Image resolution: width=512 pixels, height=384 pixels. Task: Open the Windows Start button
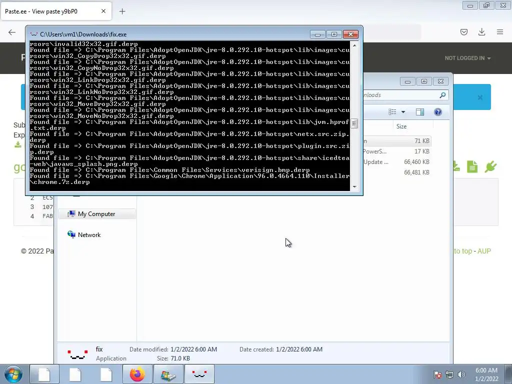pos(13,374)
